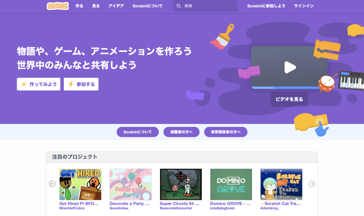This screenshot has width=364, height=216.
Task: Open the Get Hired project thumbnail
Action: tap(80, 184)
